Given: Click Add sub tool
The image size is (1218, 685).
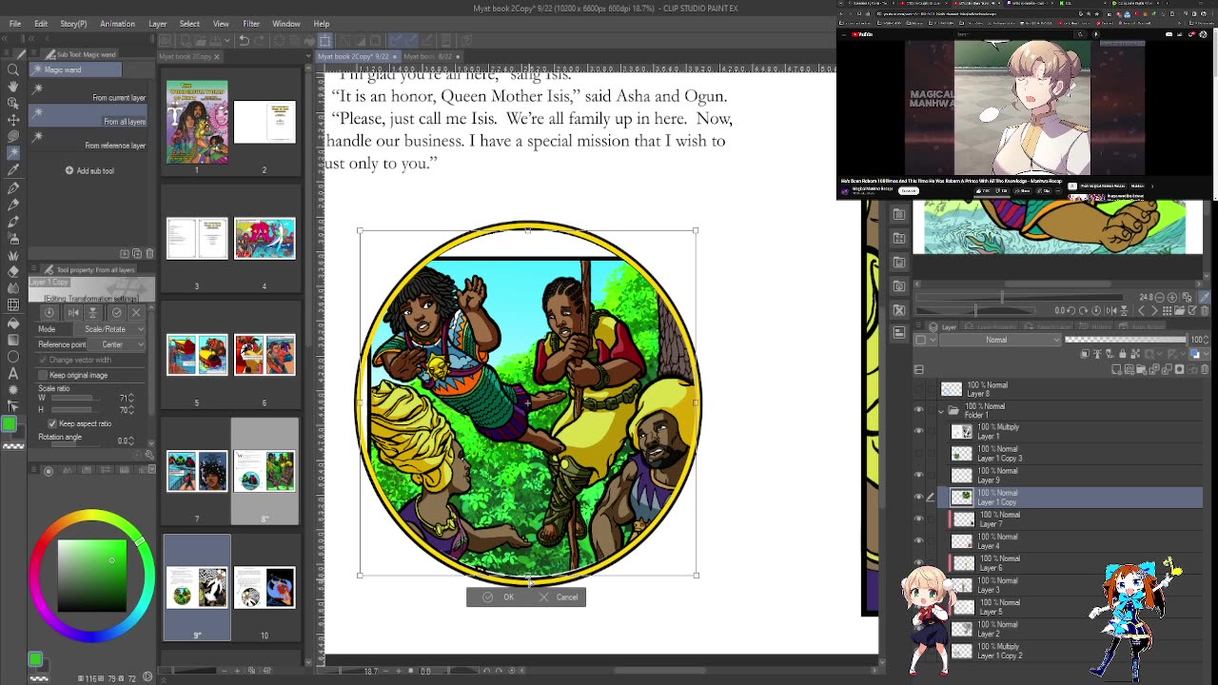Looking at the screenshot, I should (89, 170).
